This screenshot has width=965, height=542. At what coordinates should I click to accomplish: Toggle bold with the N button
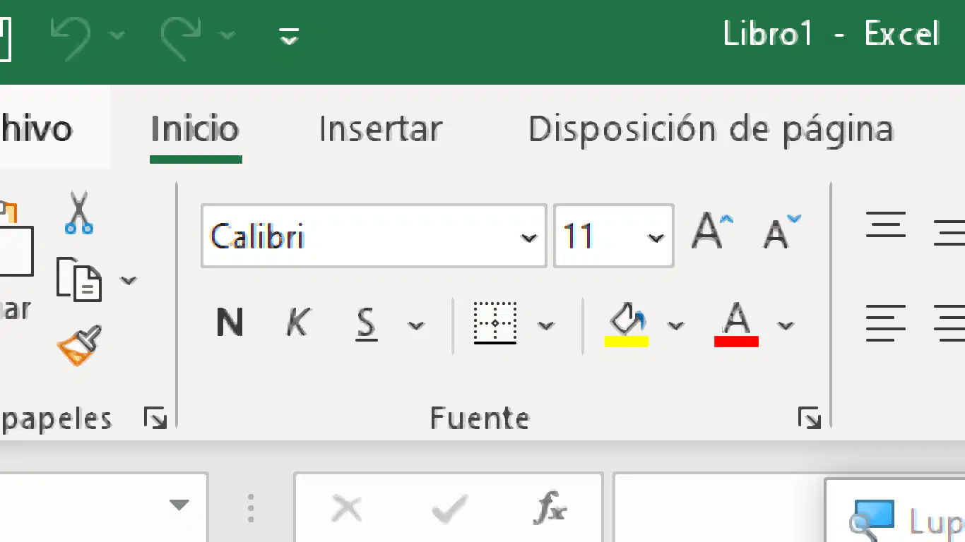click(230, 323)
